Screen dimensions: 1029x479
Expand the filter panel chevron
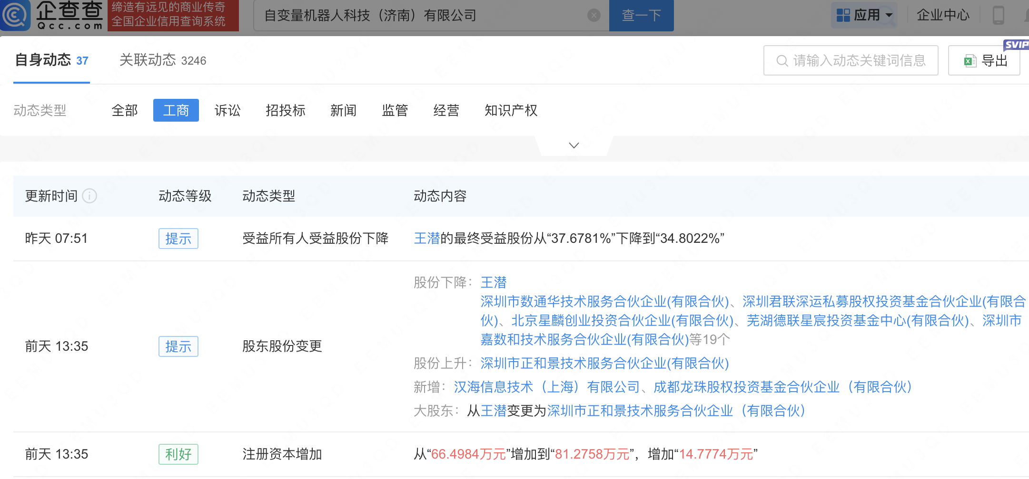574,145
